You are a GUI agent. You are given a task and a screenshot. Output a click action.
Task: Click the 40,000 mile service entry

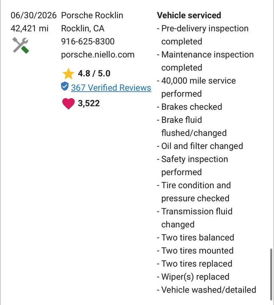click(x=196, y=87)
